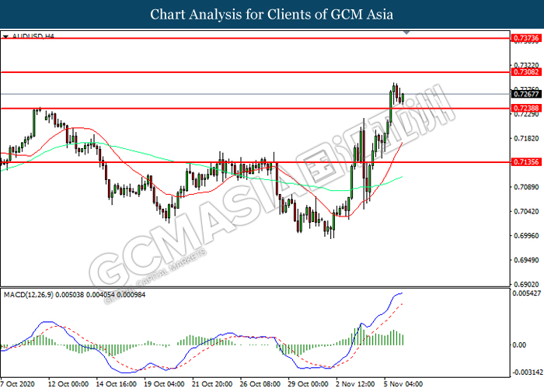Click the 0.71820 price axis value
Image resolution: width=544 pixels, height=388 pixels.
point(526,138)
